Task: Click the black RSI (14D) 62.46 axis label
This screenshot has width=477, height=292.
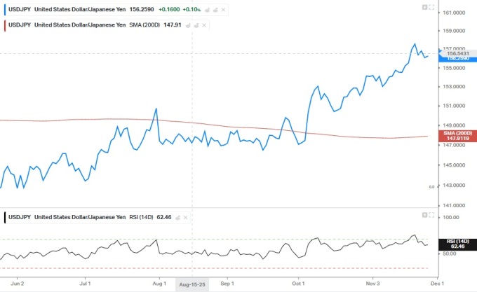Action: [457, 244]
